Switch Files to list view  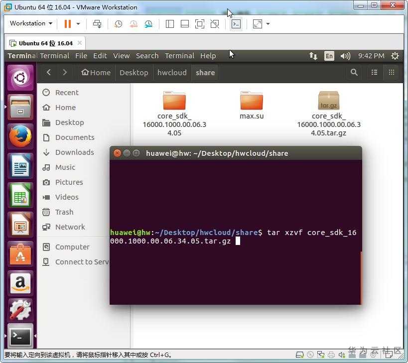click(374, 72)
